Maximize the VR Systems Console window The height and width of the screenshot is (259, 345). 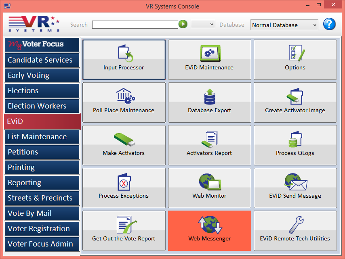pyautogui.click(x=319, y=4)
